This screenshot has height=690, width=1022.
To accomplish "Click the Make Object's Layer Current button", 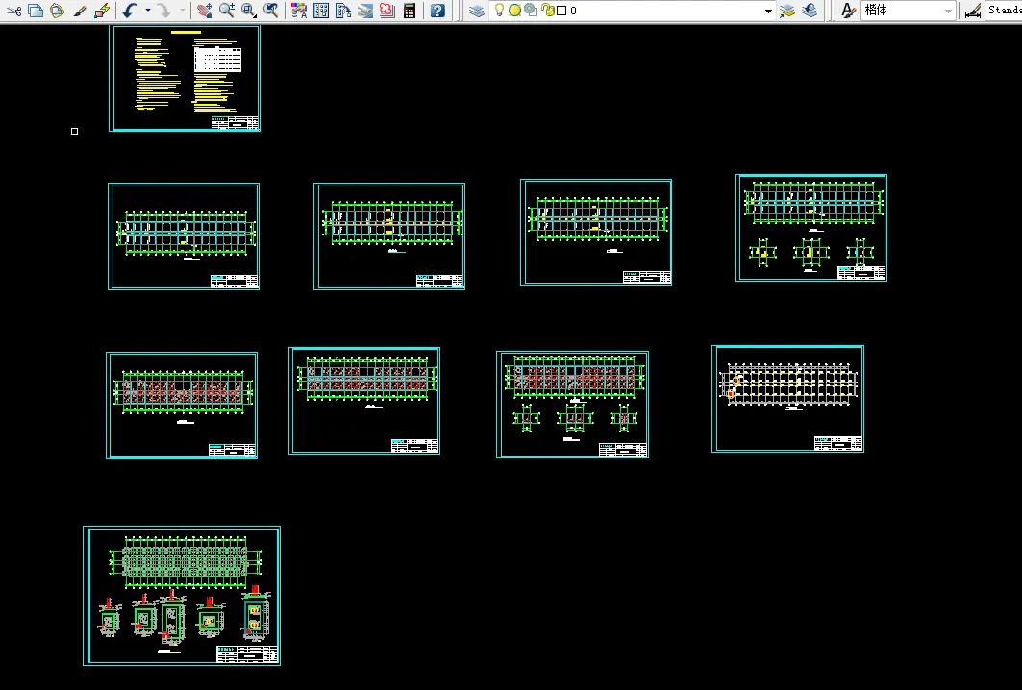I will pos(787,11).
